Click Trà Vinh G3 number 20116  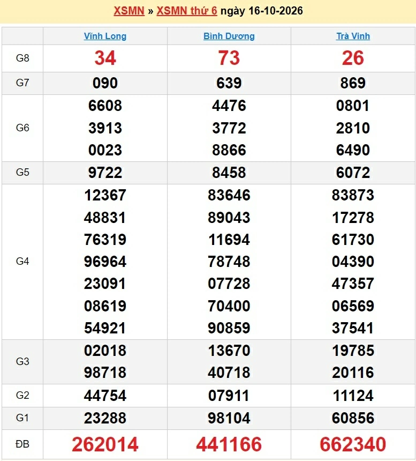coord(353,373)
